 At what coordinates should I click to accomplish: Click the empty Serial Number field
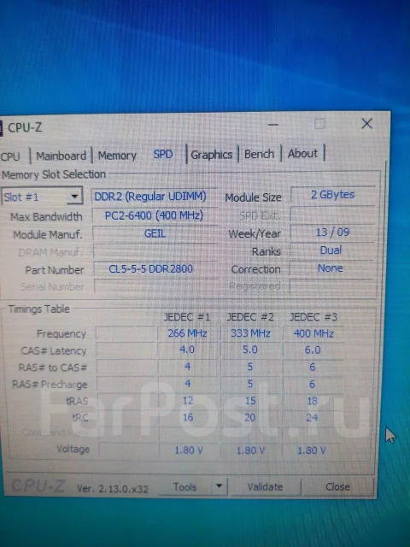[155, 287]
